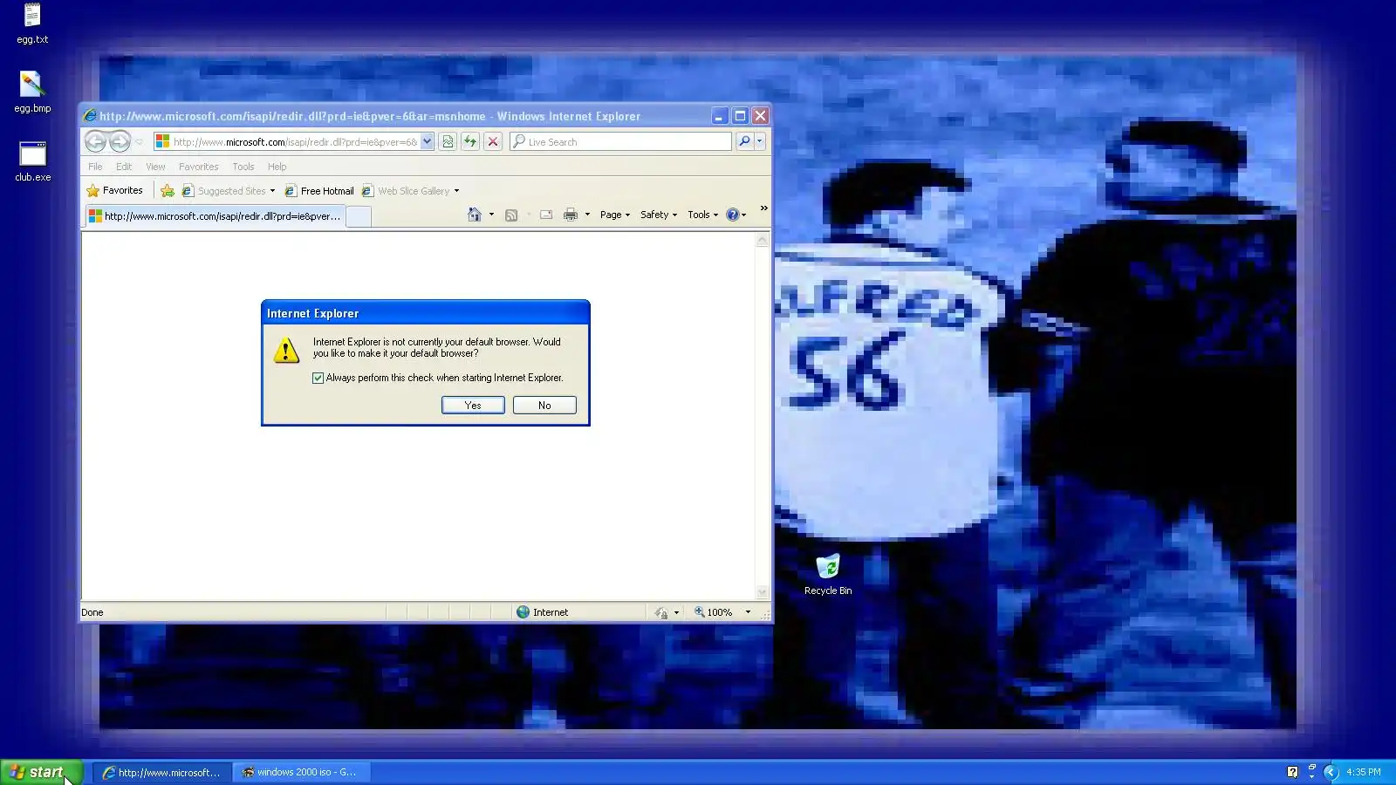Expand hidden tray icons arrow

click(1331, 772)
